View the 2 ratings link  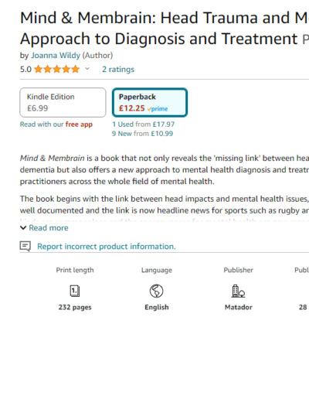(118, 70)
